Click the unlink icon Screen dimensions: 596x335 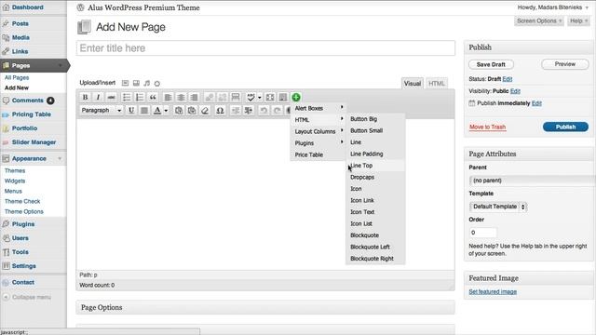(223, 97)
